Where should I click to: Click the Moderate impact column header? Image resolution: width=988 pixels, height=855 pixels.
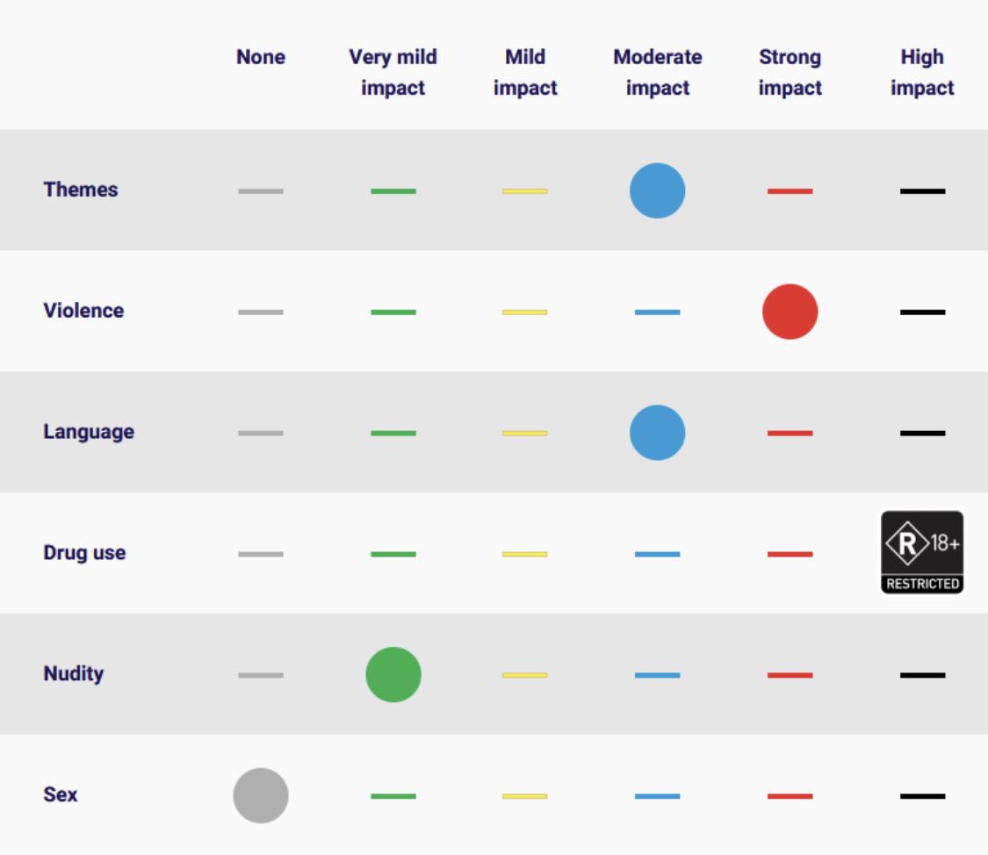(x=658, y=73)
